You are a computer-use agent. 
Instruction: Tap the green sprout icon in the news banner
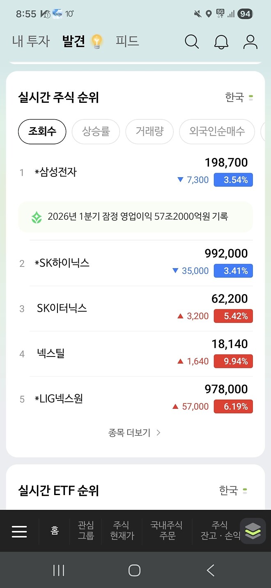coord(36,217)
